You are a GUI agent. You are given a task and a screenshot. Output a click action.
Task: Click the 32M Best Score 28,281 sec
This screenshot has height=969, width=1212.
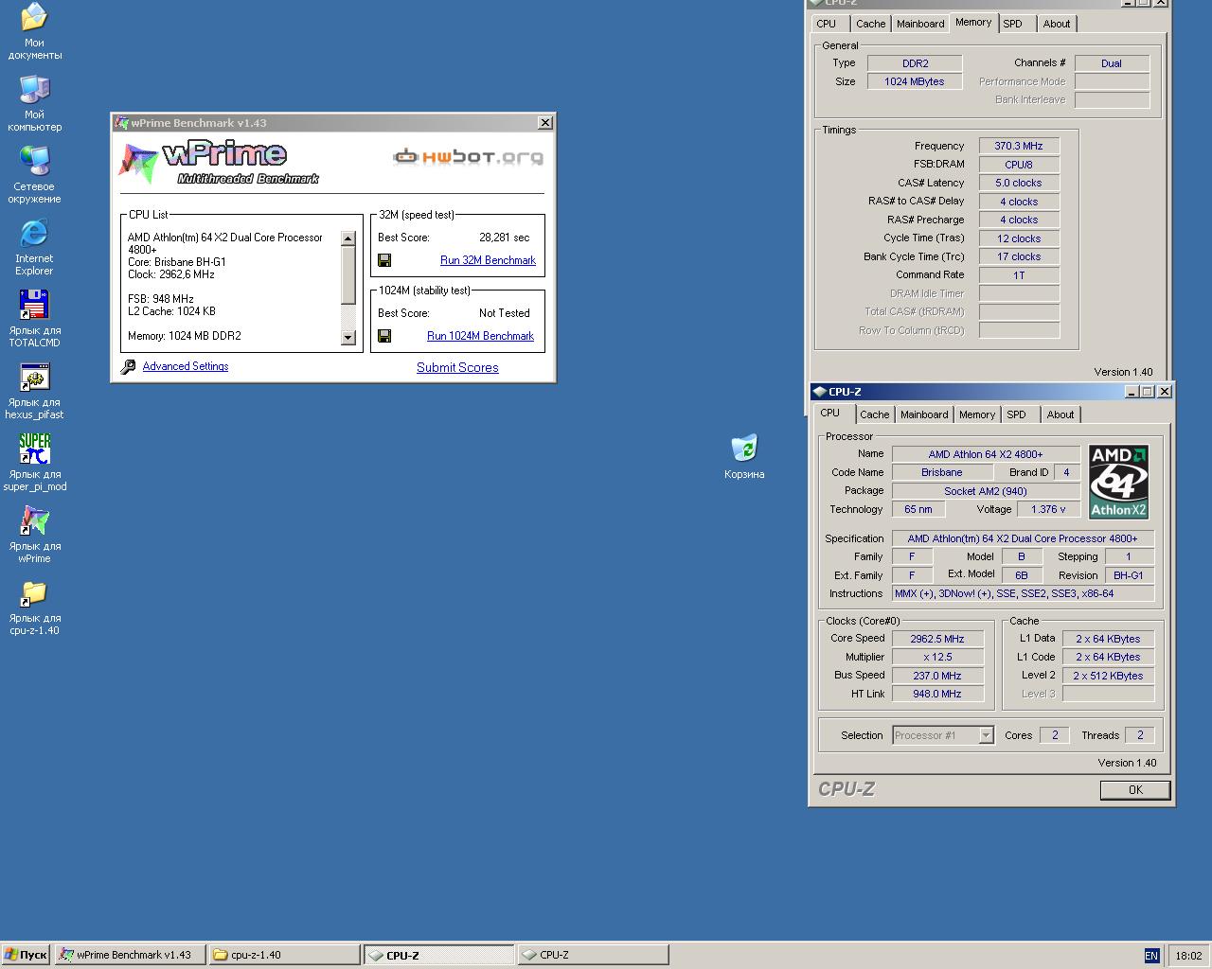point(505,238)
